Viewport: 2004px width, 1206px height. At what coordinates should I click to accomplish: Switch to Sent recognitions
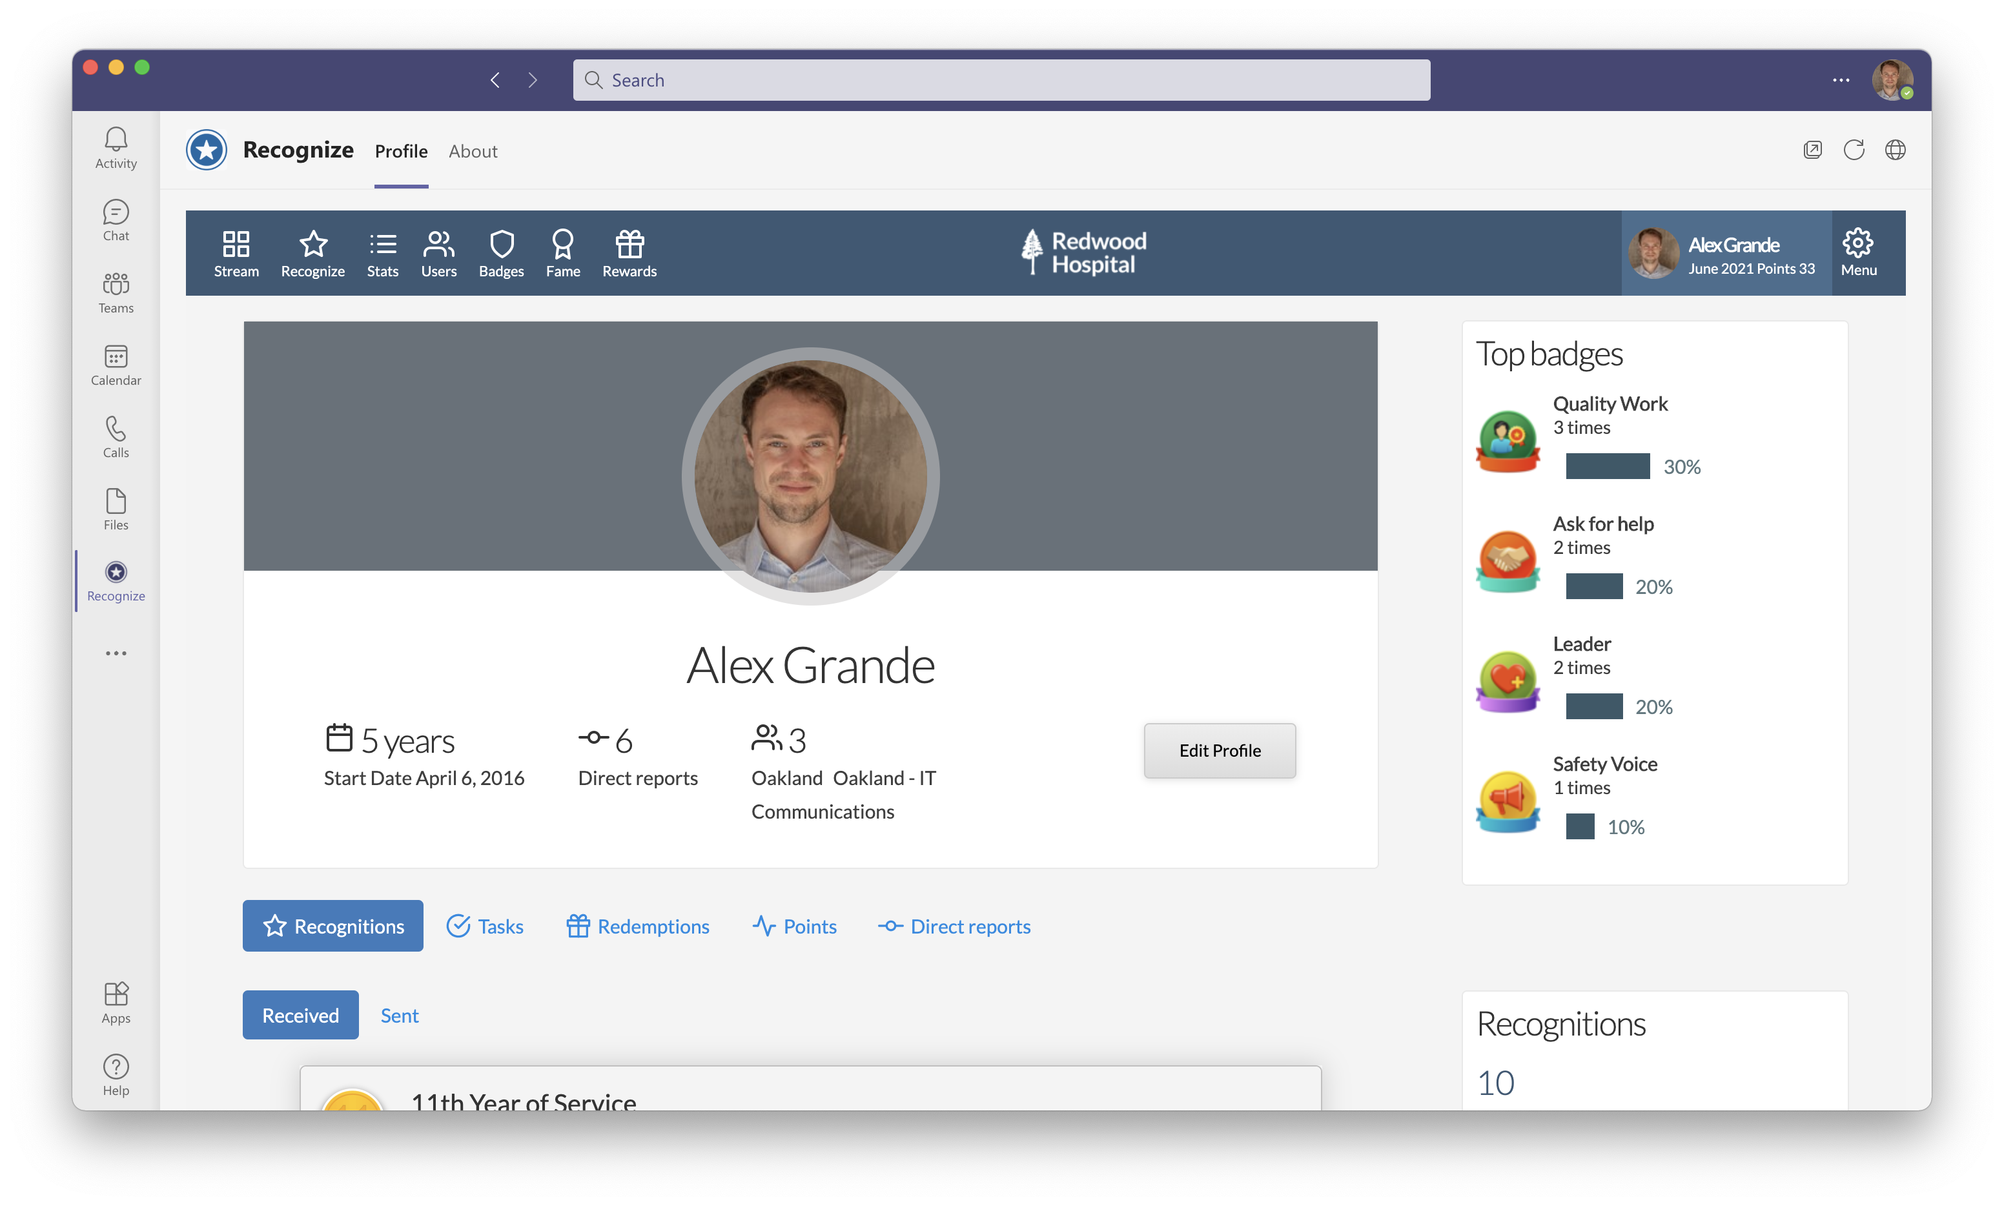point(399,1015)
